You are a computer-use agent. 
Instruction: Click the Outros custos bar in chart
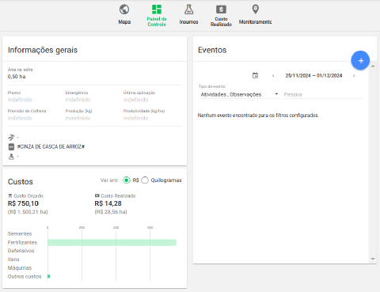click(x=49, y=276)
